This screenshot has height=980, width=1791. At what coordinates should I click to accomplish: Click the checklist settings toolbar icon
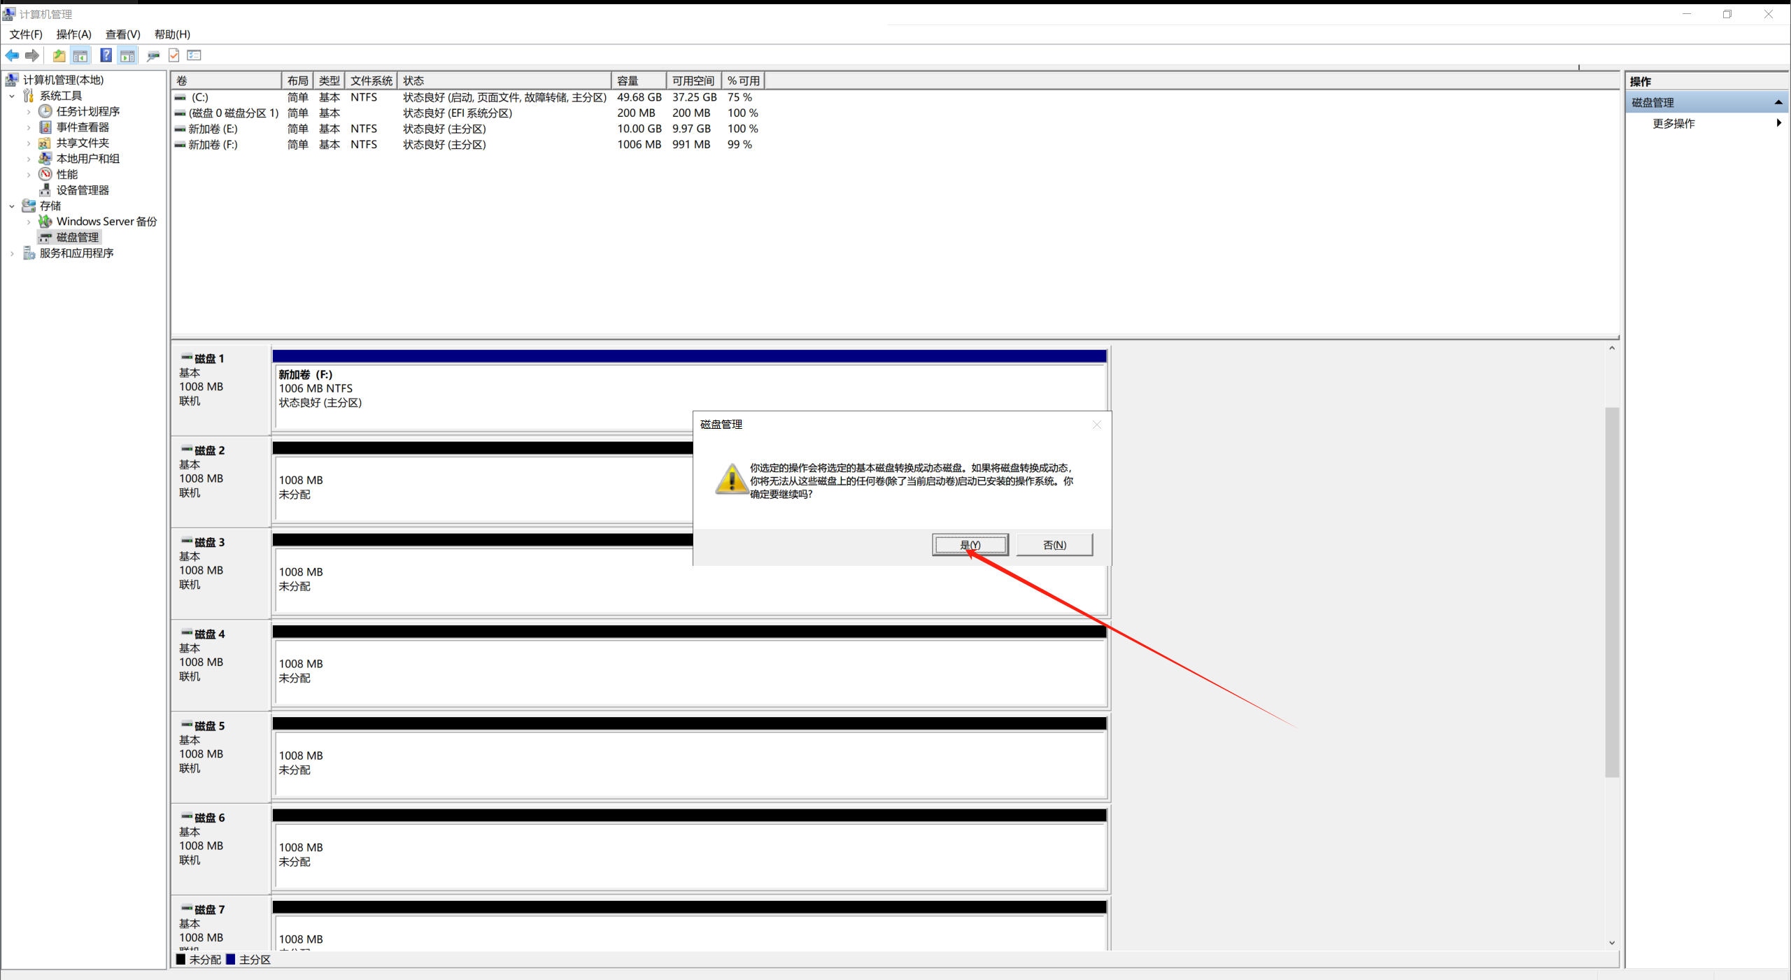coord(194,55)
